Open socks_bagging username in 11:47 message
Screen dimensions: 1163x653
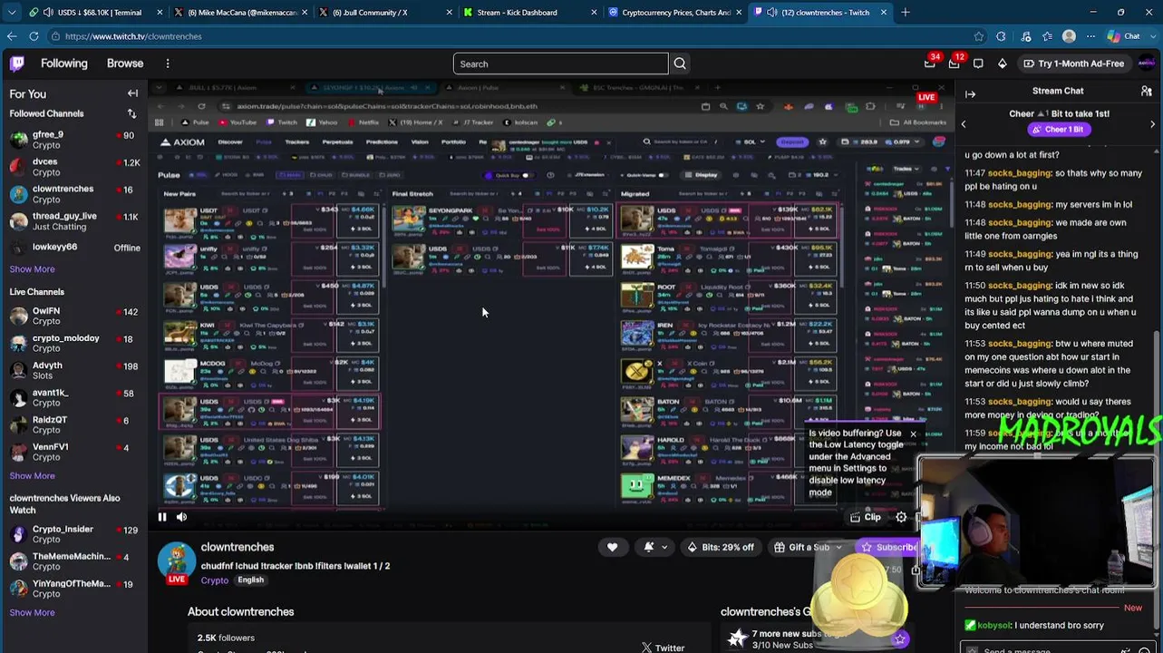(1020, 173)
